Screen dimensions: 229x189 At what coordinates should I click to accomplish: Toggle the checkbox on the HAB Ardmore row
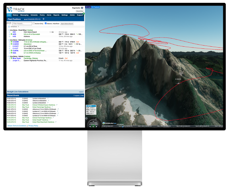(x=10, y=36)
